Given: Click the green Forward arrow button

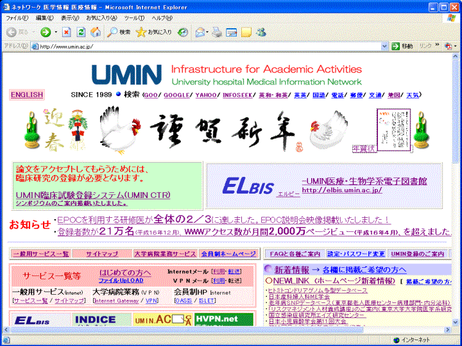Looking at the screenshot, I should (x=45, y=32).
